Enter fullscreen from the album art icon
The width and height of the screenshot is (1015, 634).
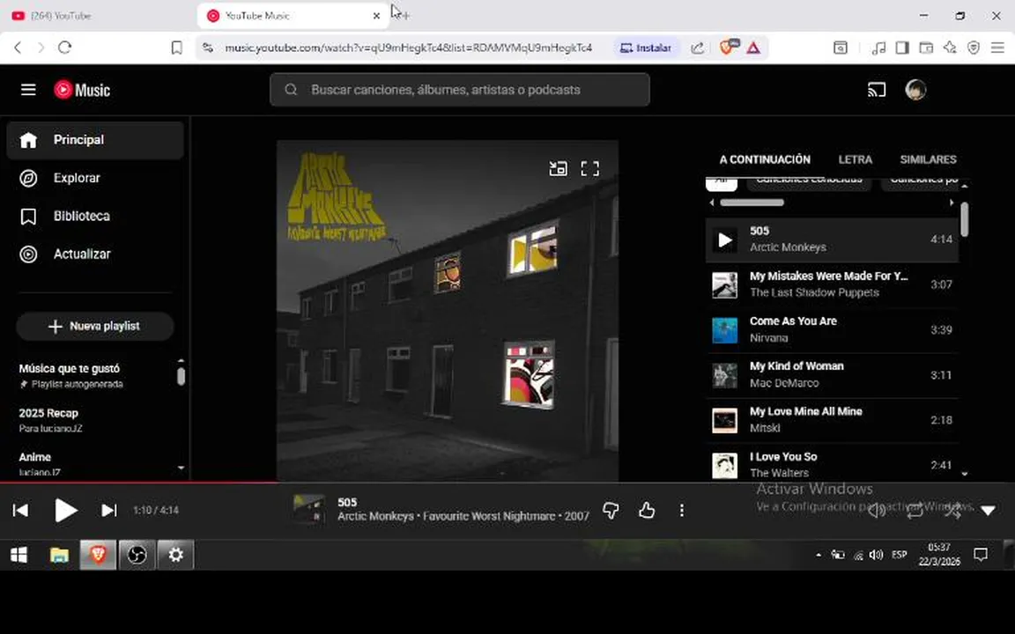coord(589,169)
